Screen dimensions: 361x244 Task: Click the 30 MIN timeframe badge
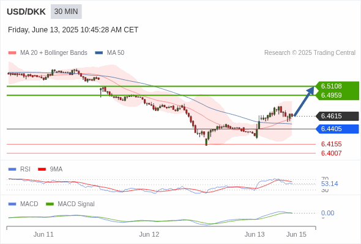coord(66,12)
